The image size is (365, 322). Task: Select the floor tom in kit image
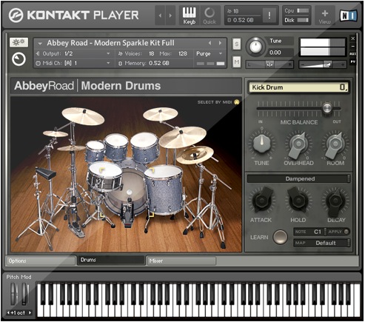pos(164,190)
